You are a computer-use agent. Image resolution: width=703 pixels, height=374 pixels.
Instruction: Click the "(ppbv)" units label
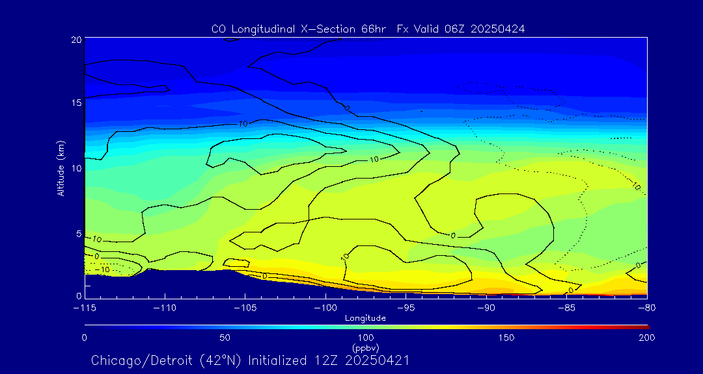point(366,348)
